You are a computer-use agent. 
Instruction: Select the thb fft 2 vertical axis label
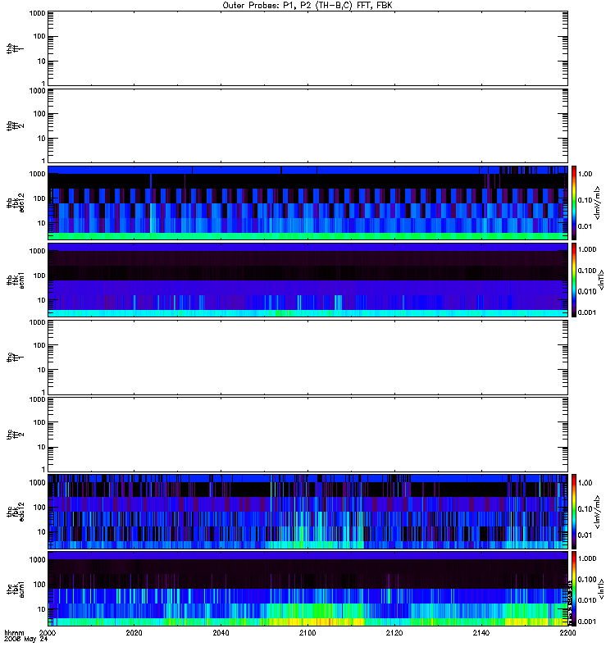tap(15, 125)
